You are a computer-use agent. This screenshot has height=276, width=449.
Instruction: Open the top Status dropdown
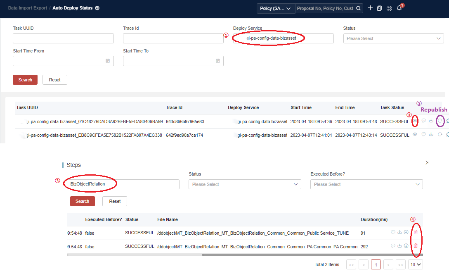(x=392, y=38)
